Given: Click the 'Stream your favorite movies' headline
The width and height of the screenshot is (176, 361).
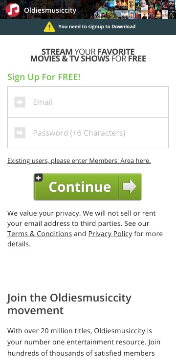Looking at the screenshot, I should click(x=88, y=55).
